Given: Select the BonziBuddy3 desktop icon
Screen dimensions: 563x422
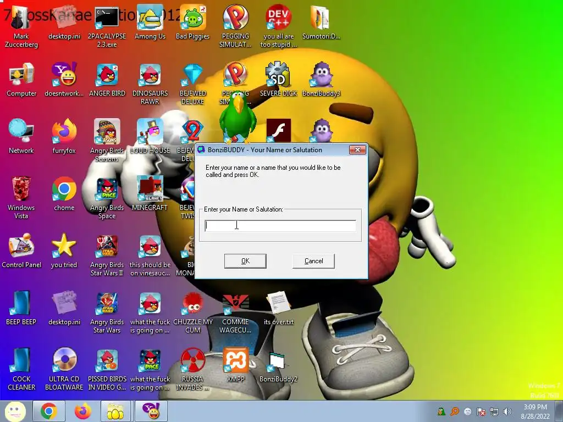Looking at the screenshot, I should (321, 80).
